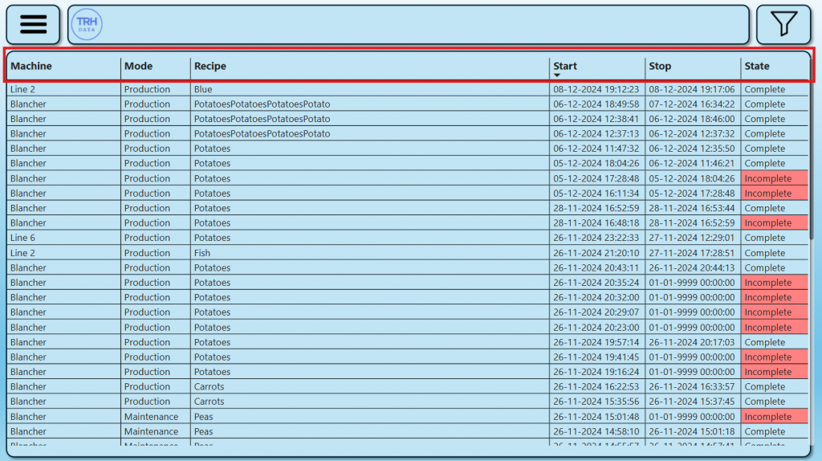This screenshot has width=822, height=461.
Task: Toggle the Start column sort arrow
Action: coord(557,75)
